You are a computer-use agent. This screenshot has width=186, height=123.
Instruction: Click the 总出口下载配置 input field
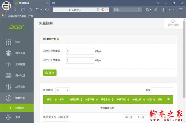click(x=80, y=60)
